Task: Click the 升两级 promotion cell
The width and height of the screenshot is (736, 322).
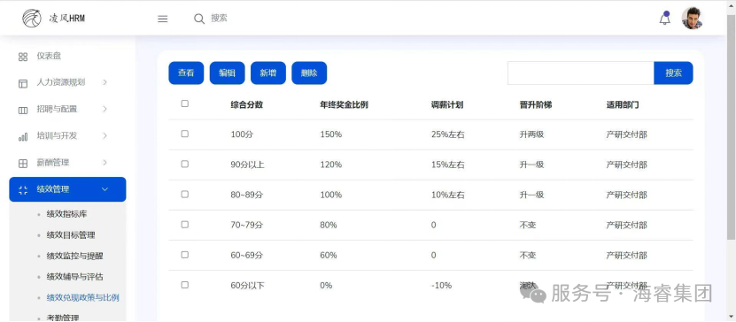Action: tap(531, 134)
